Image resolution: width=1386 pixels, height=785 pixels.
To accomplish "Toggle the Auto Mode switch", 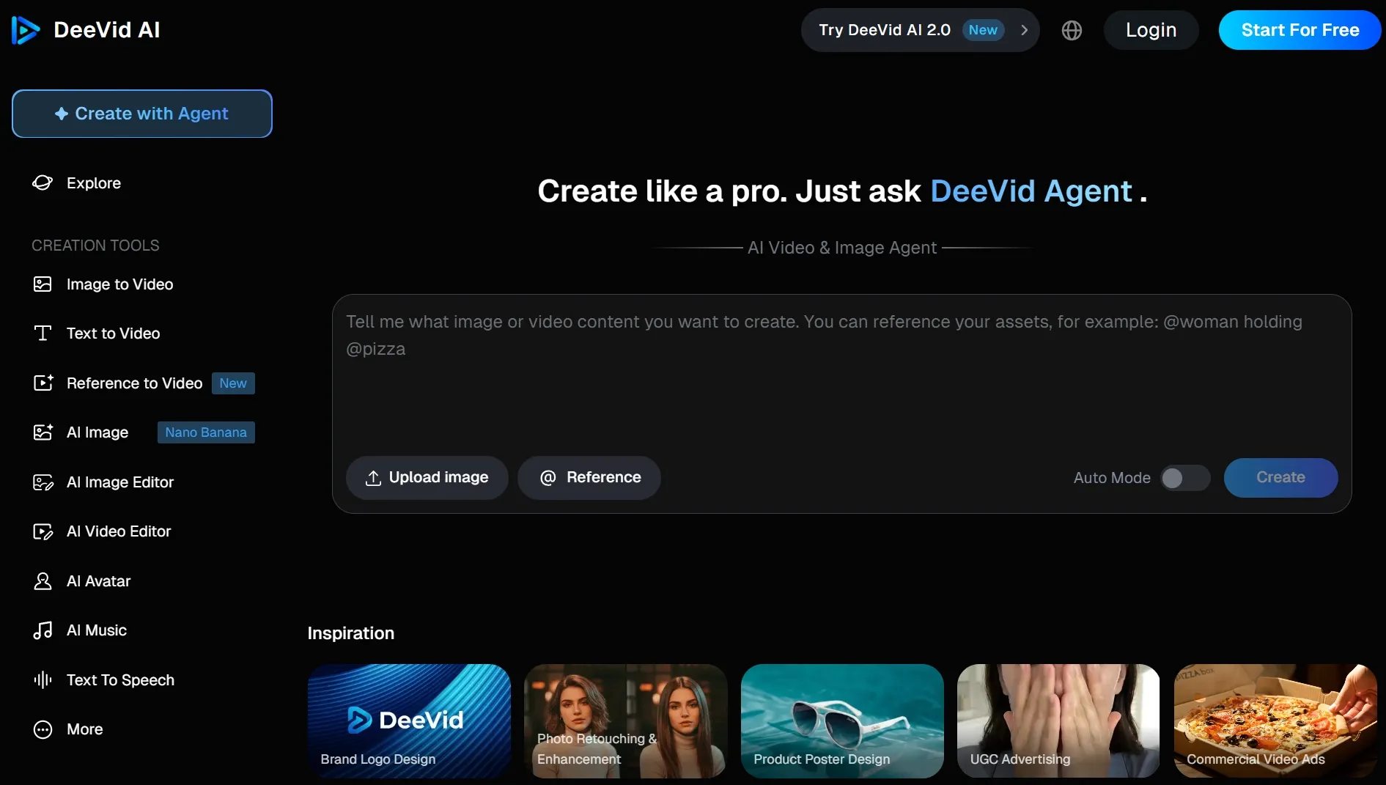I will coord(1185,478).
